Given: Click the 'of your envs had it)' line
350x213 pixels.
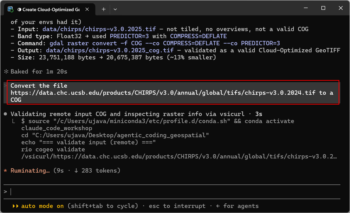Looking at the screenshot, I should pyautogui.click(x=46, y=22).
